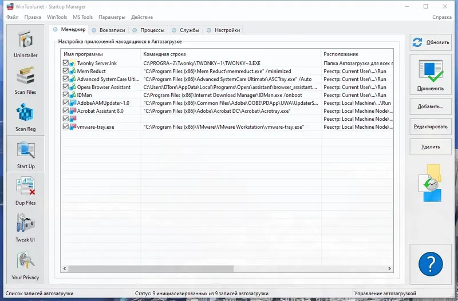Click the Acrobat Assistant 8.0 entry icon

(x=73, y=111)
